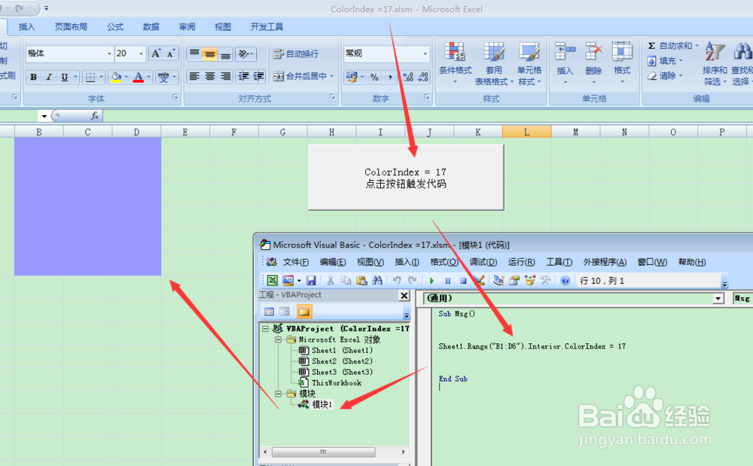Viewport: 753px width, 466px height.
Task: Click the accounting number format icon
Action: click(352, 77)
